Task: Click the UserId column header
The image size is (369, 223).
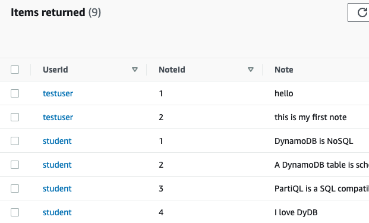Action: pos(55,70)
